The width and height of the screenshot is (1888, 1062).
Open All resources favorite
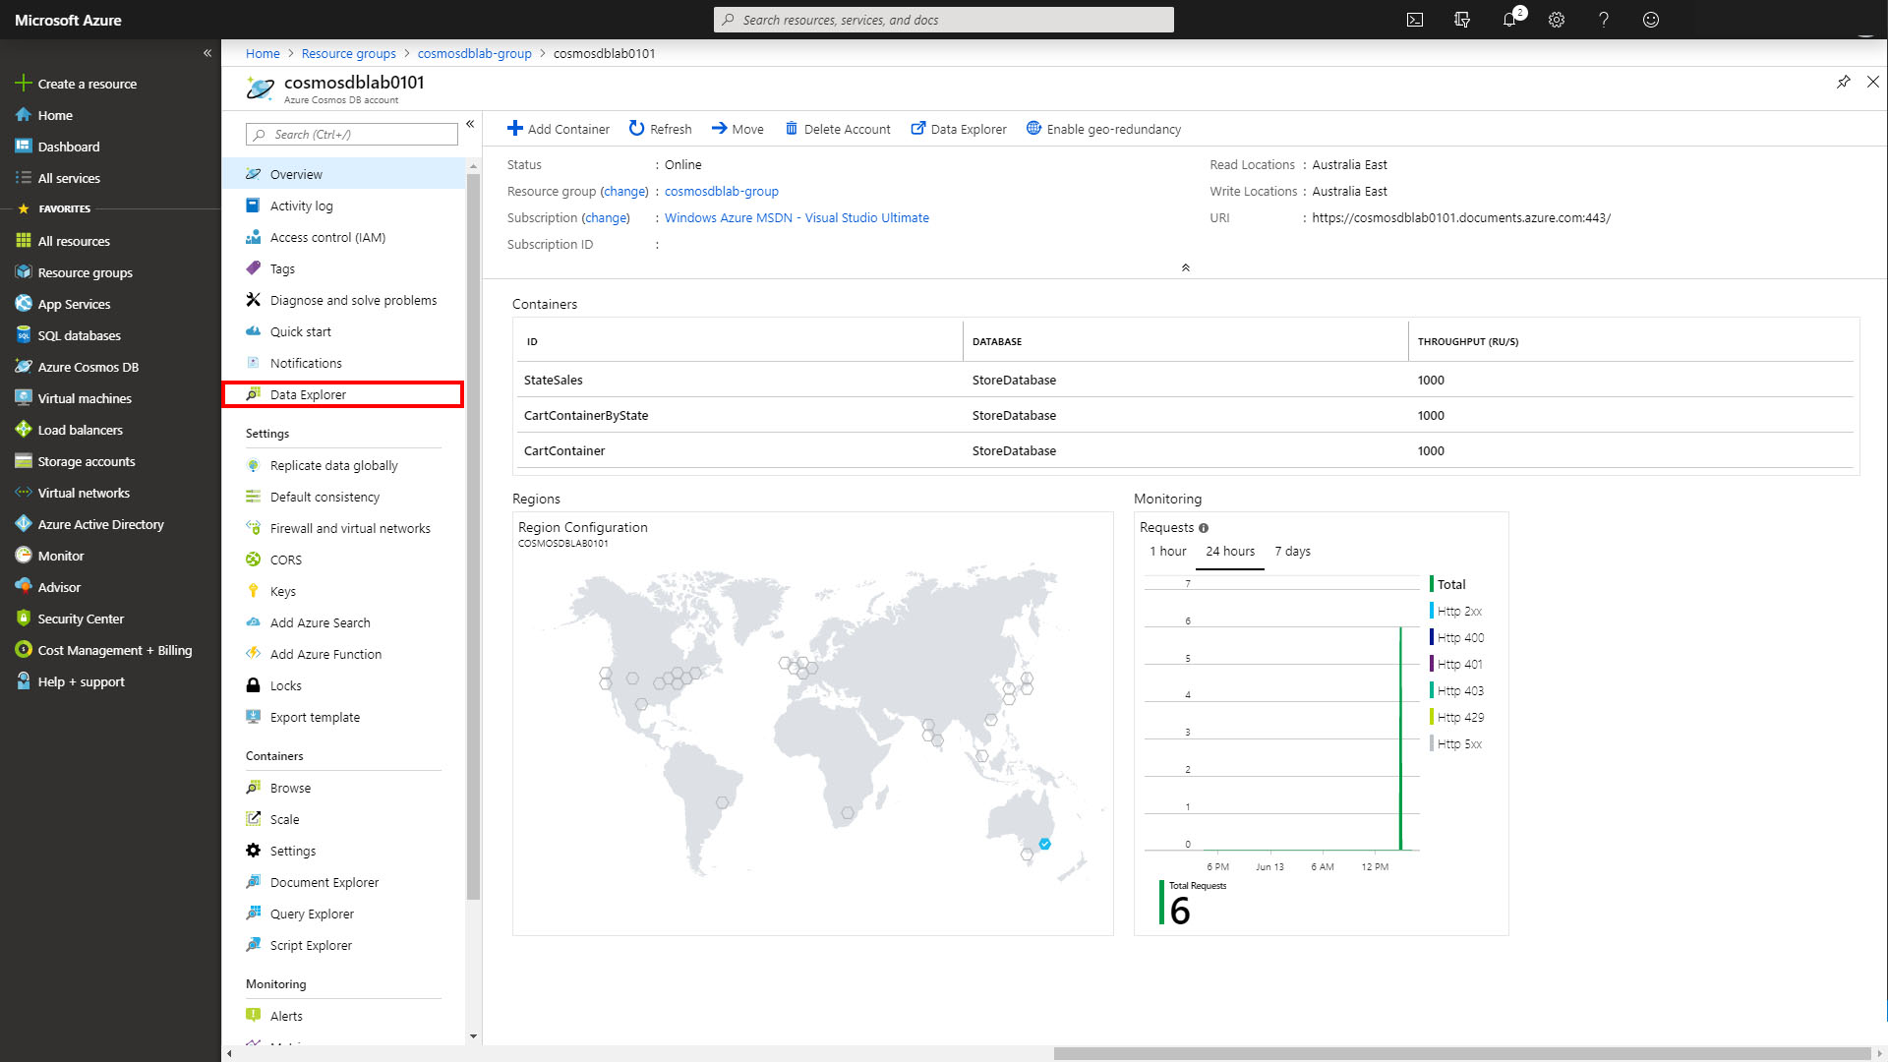tap(63, 241)
